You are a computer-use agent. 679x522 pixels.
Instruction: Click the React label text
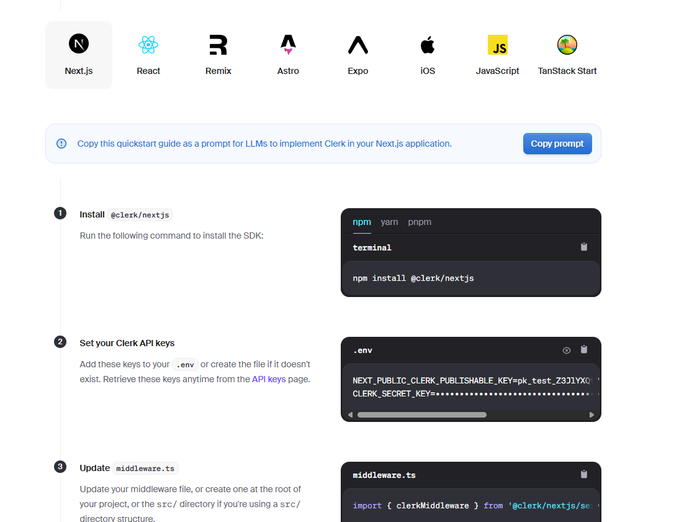pyautogui.click(x=148, y=71)
